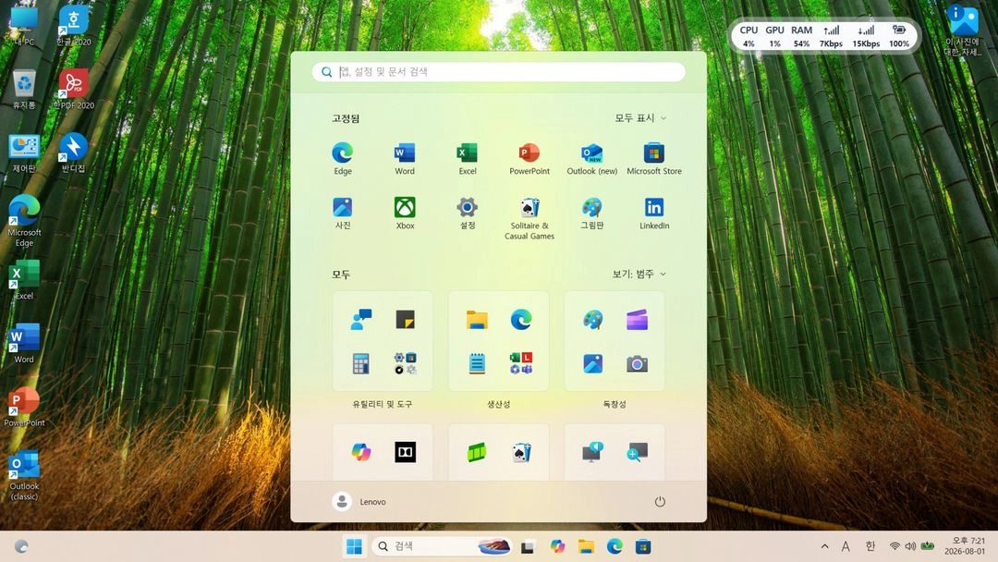Image resolution: width=998 pixels, height=562 pixels.
Task: Select 한글 2020 desktop shortcut
Action: point(74,26)
